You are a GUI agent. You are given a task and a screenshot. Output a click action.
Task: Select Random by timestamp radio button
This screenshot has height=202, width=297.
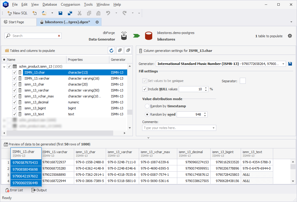(x=147, y=106)
